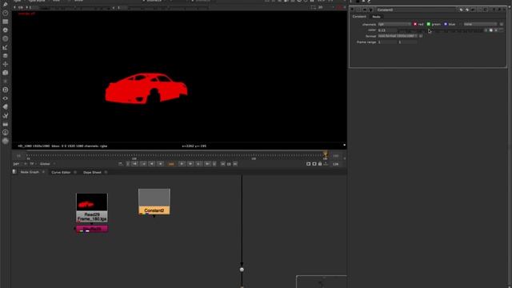
Task: Select the Constant2 node
Action: [154, 202]
